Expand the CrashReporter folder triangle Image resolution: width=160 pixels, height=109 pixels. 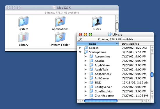tap(86, 96)
